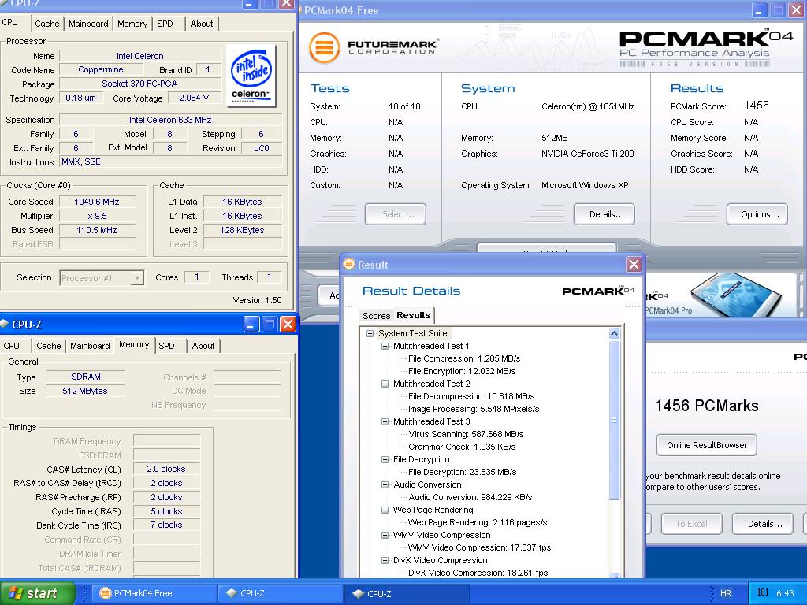Screen dimensions: 807x605
Task: Open Mainboard tab in lower CPU-Z window
Action: click(x=90, y=346)
